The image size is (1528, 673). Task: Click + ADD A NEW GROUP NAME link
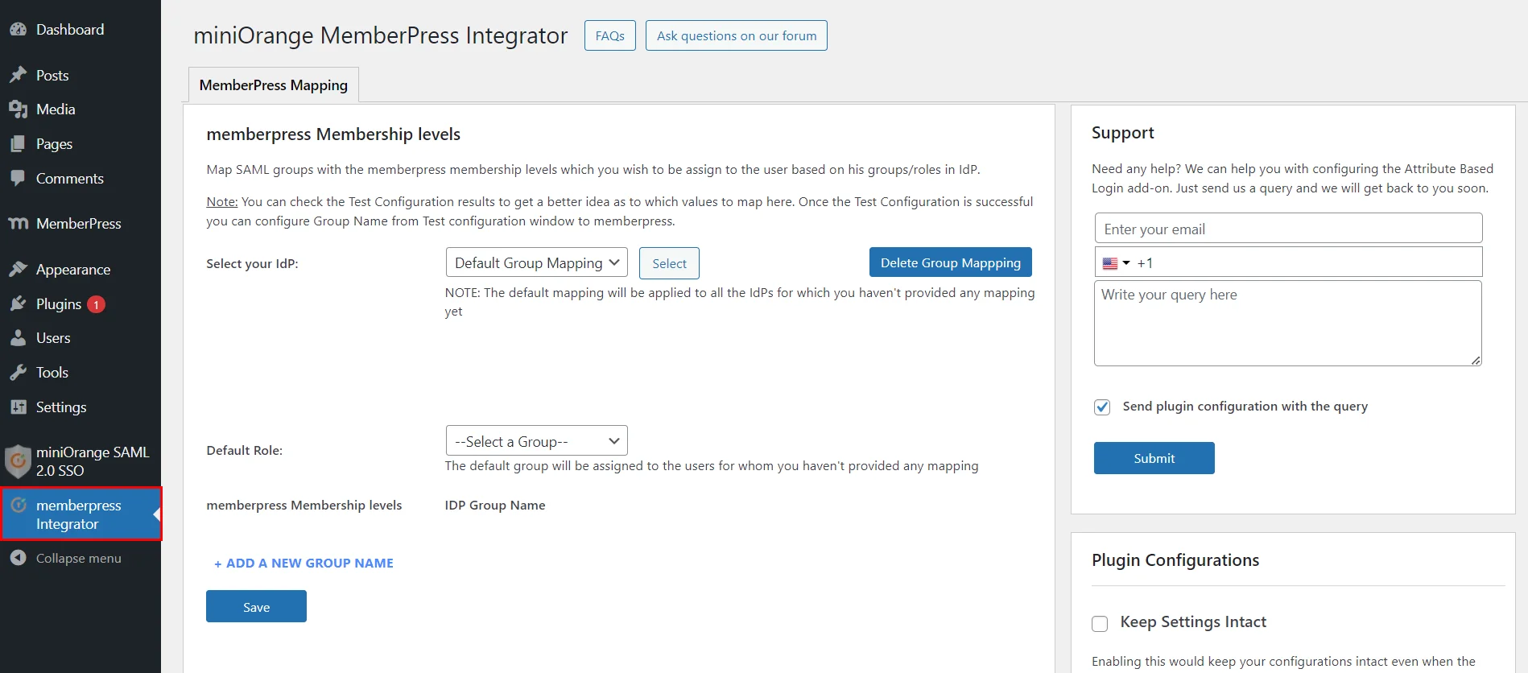pos(304,563)
